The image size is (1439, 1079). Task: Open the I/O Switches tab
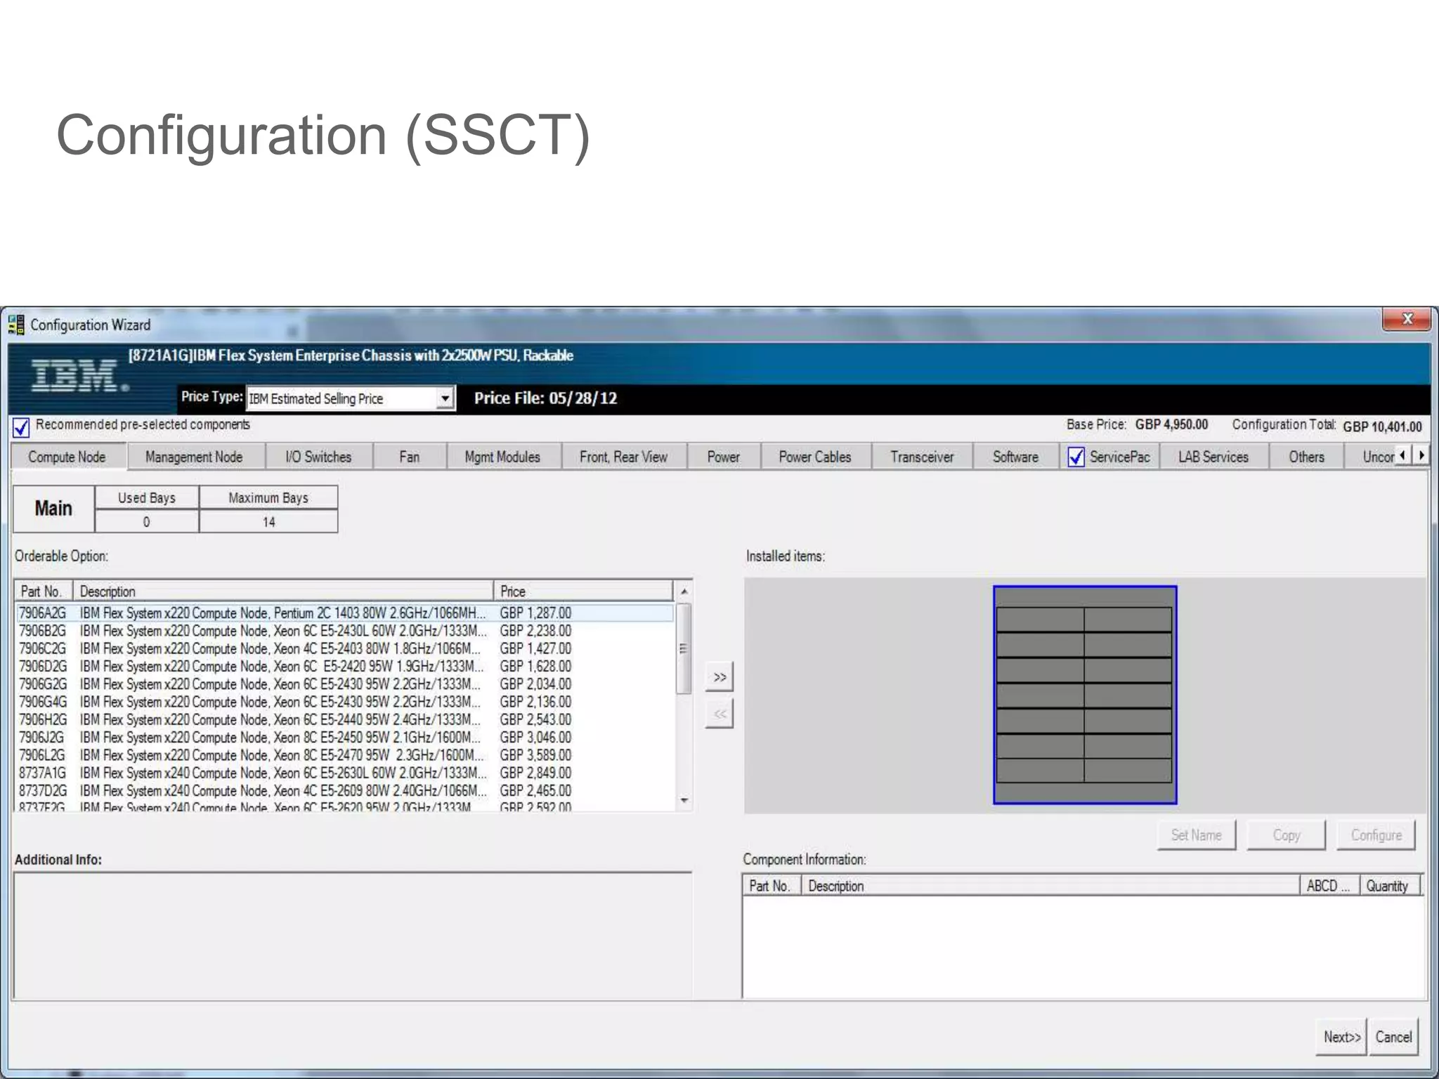[318, 457]
